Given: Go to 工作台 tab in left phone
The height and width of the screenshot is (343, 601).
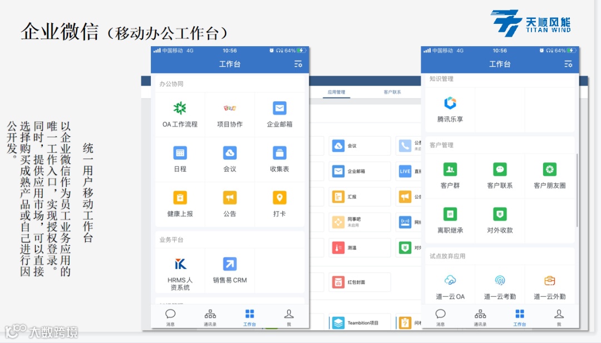Looking at the screenshot, I should click(249, 318).
